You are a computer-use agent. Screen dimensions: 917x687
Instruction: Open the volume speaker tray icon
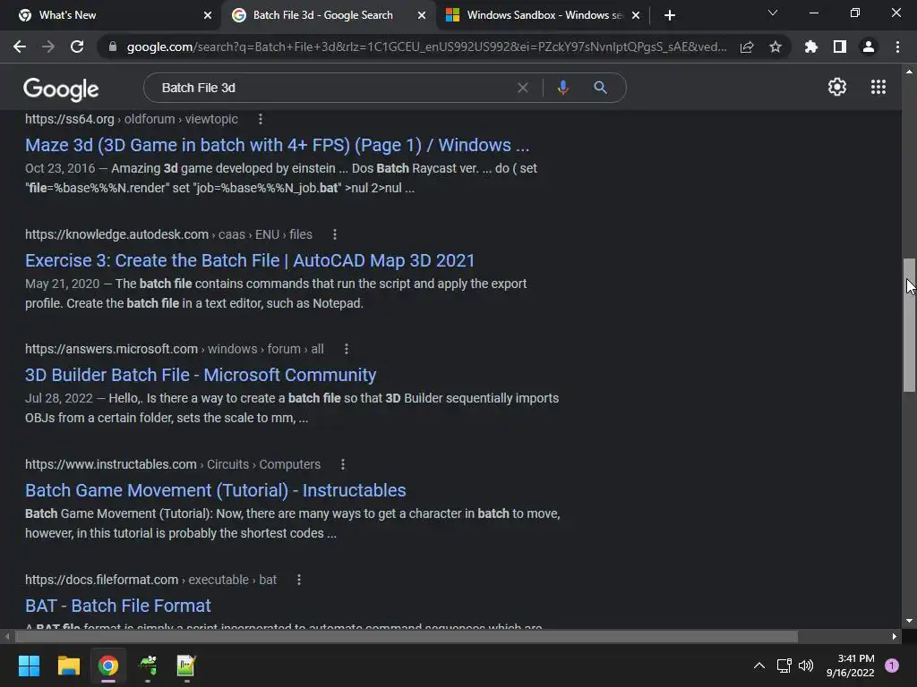pyautogui.click(x=806, y=666)
